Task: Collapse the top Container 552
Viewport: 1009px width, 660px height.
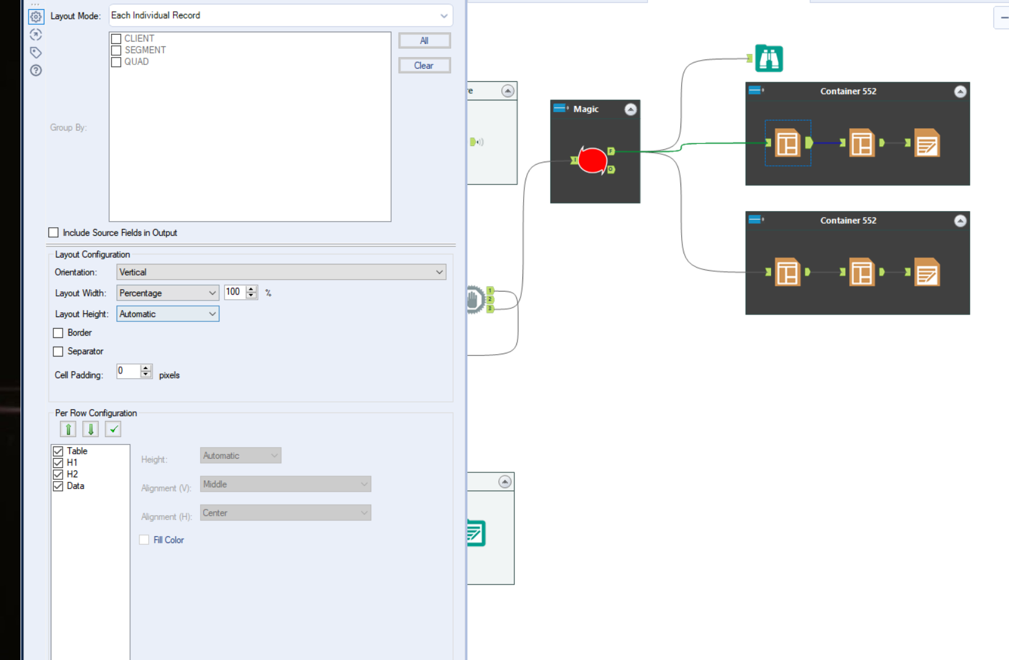Action: [x=960, y=92]
